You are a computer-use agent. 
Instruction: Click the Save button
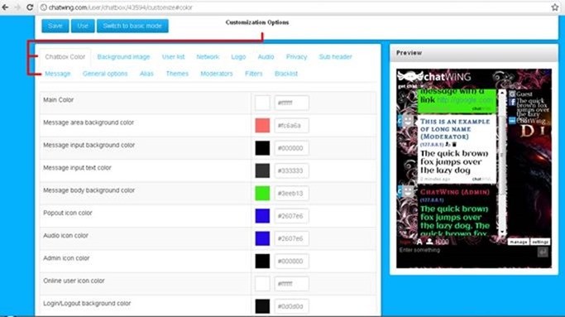click(x=55, y=26)
